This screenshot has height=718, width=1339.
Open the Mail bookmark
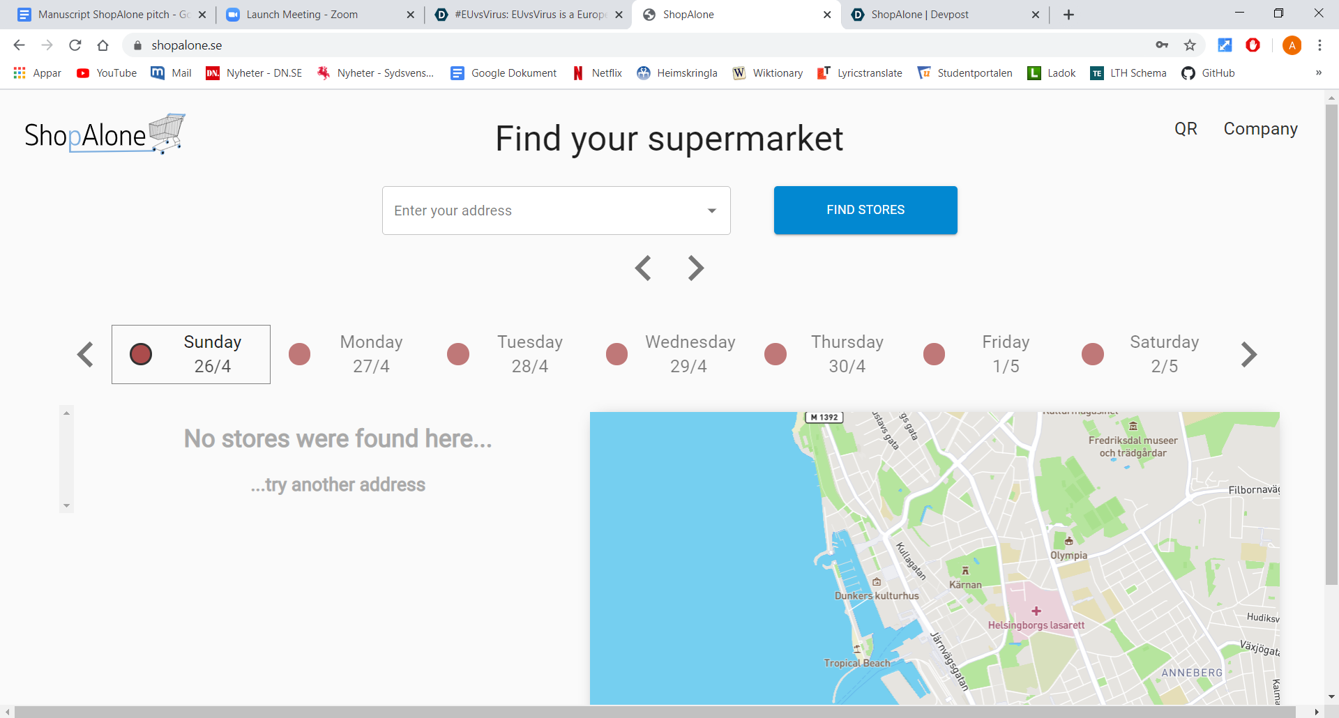pos(172,73)
